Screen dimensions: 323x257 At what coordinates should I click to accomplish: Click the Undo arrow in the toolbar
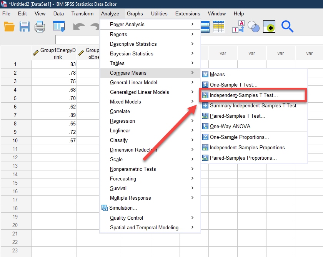coord(79,27)
